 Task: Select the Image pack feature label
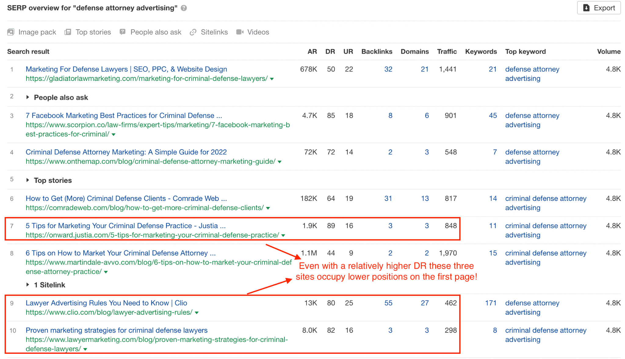point(37,32)
